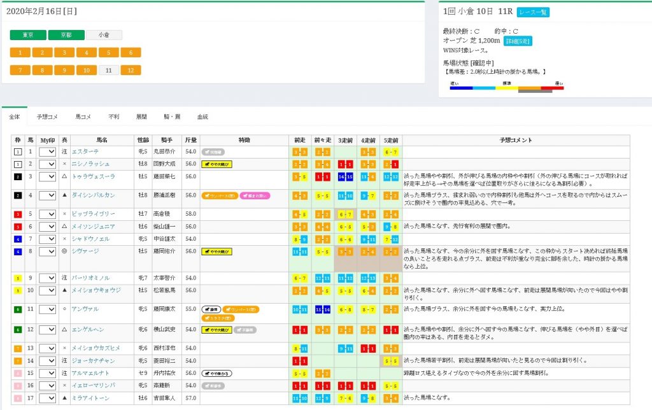
Task: Switch to the 予想コメ tab
Action: click(x=48, y=117)
